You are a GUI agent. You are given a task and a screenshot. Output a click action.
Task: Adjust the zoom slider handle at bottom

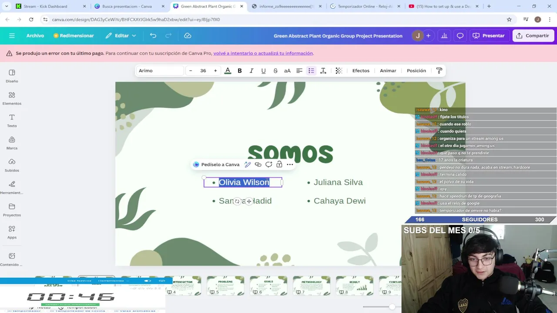pyautogui.click(x=392, y=307)
